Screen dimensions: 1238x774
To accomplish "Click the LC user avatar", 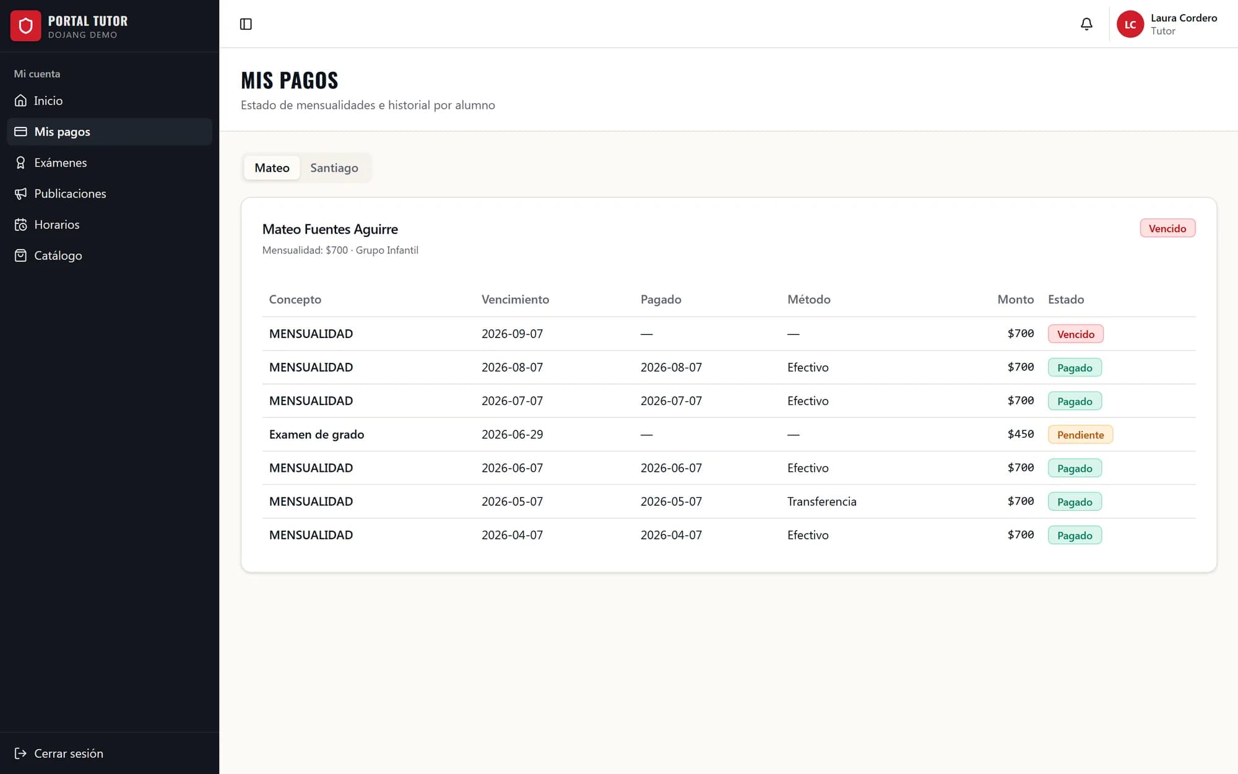I will click(x=1130, y=24).
